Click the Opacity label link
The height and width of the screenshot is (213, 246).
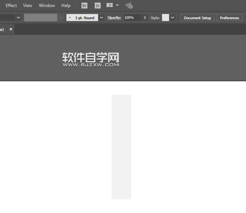[x=114, y=18]
